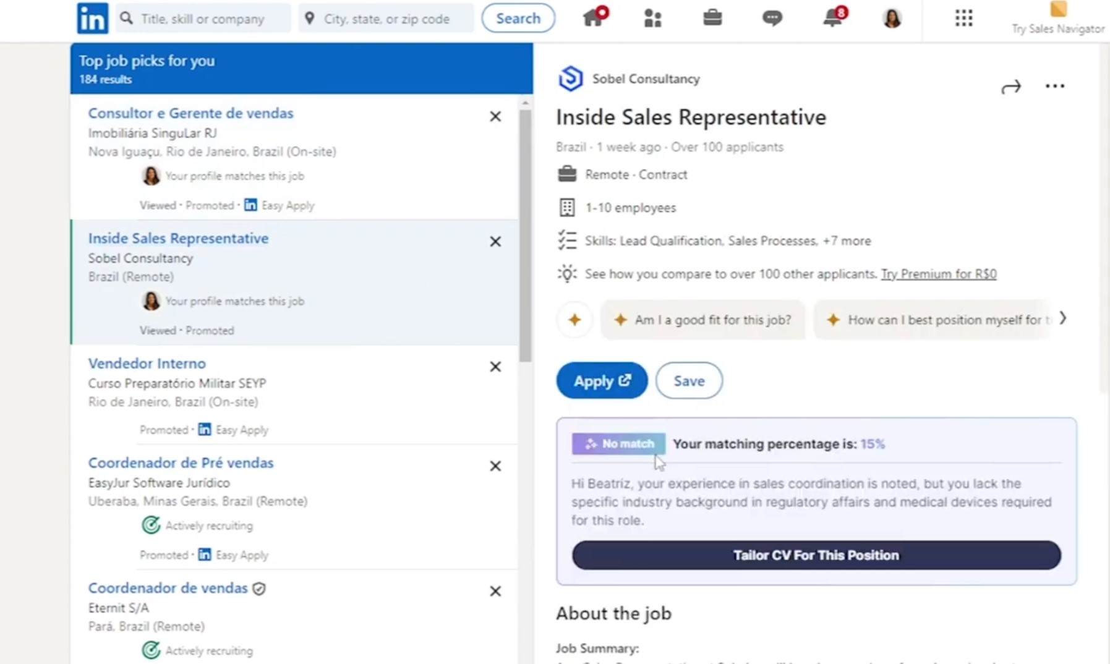Ask 'Am I a good fit for this job?'

(x=703, y=320)
